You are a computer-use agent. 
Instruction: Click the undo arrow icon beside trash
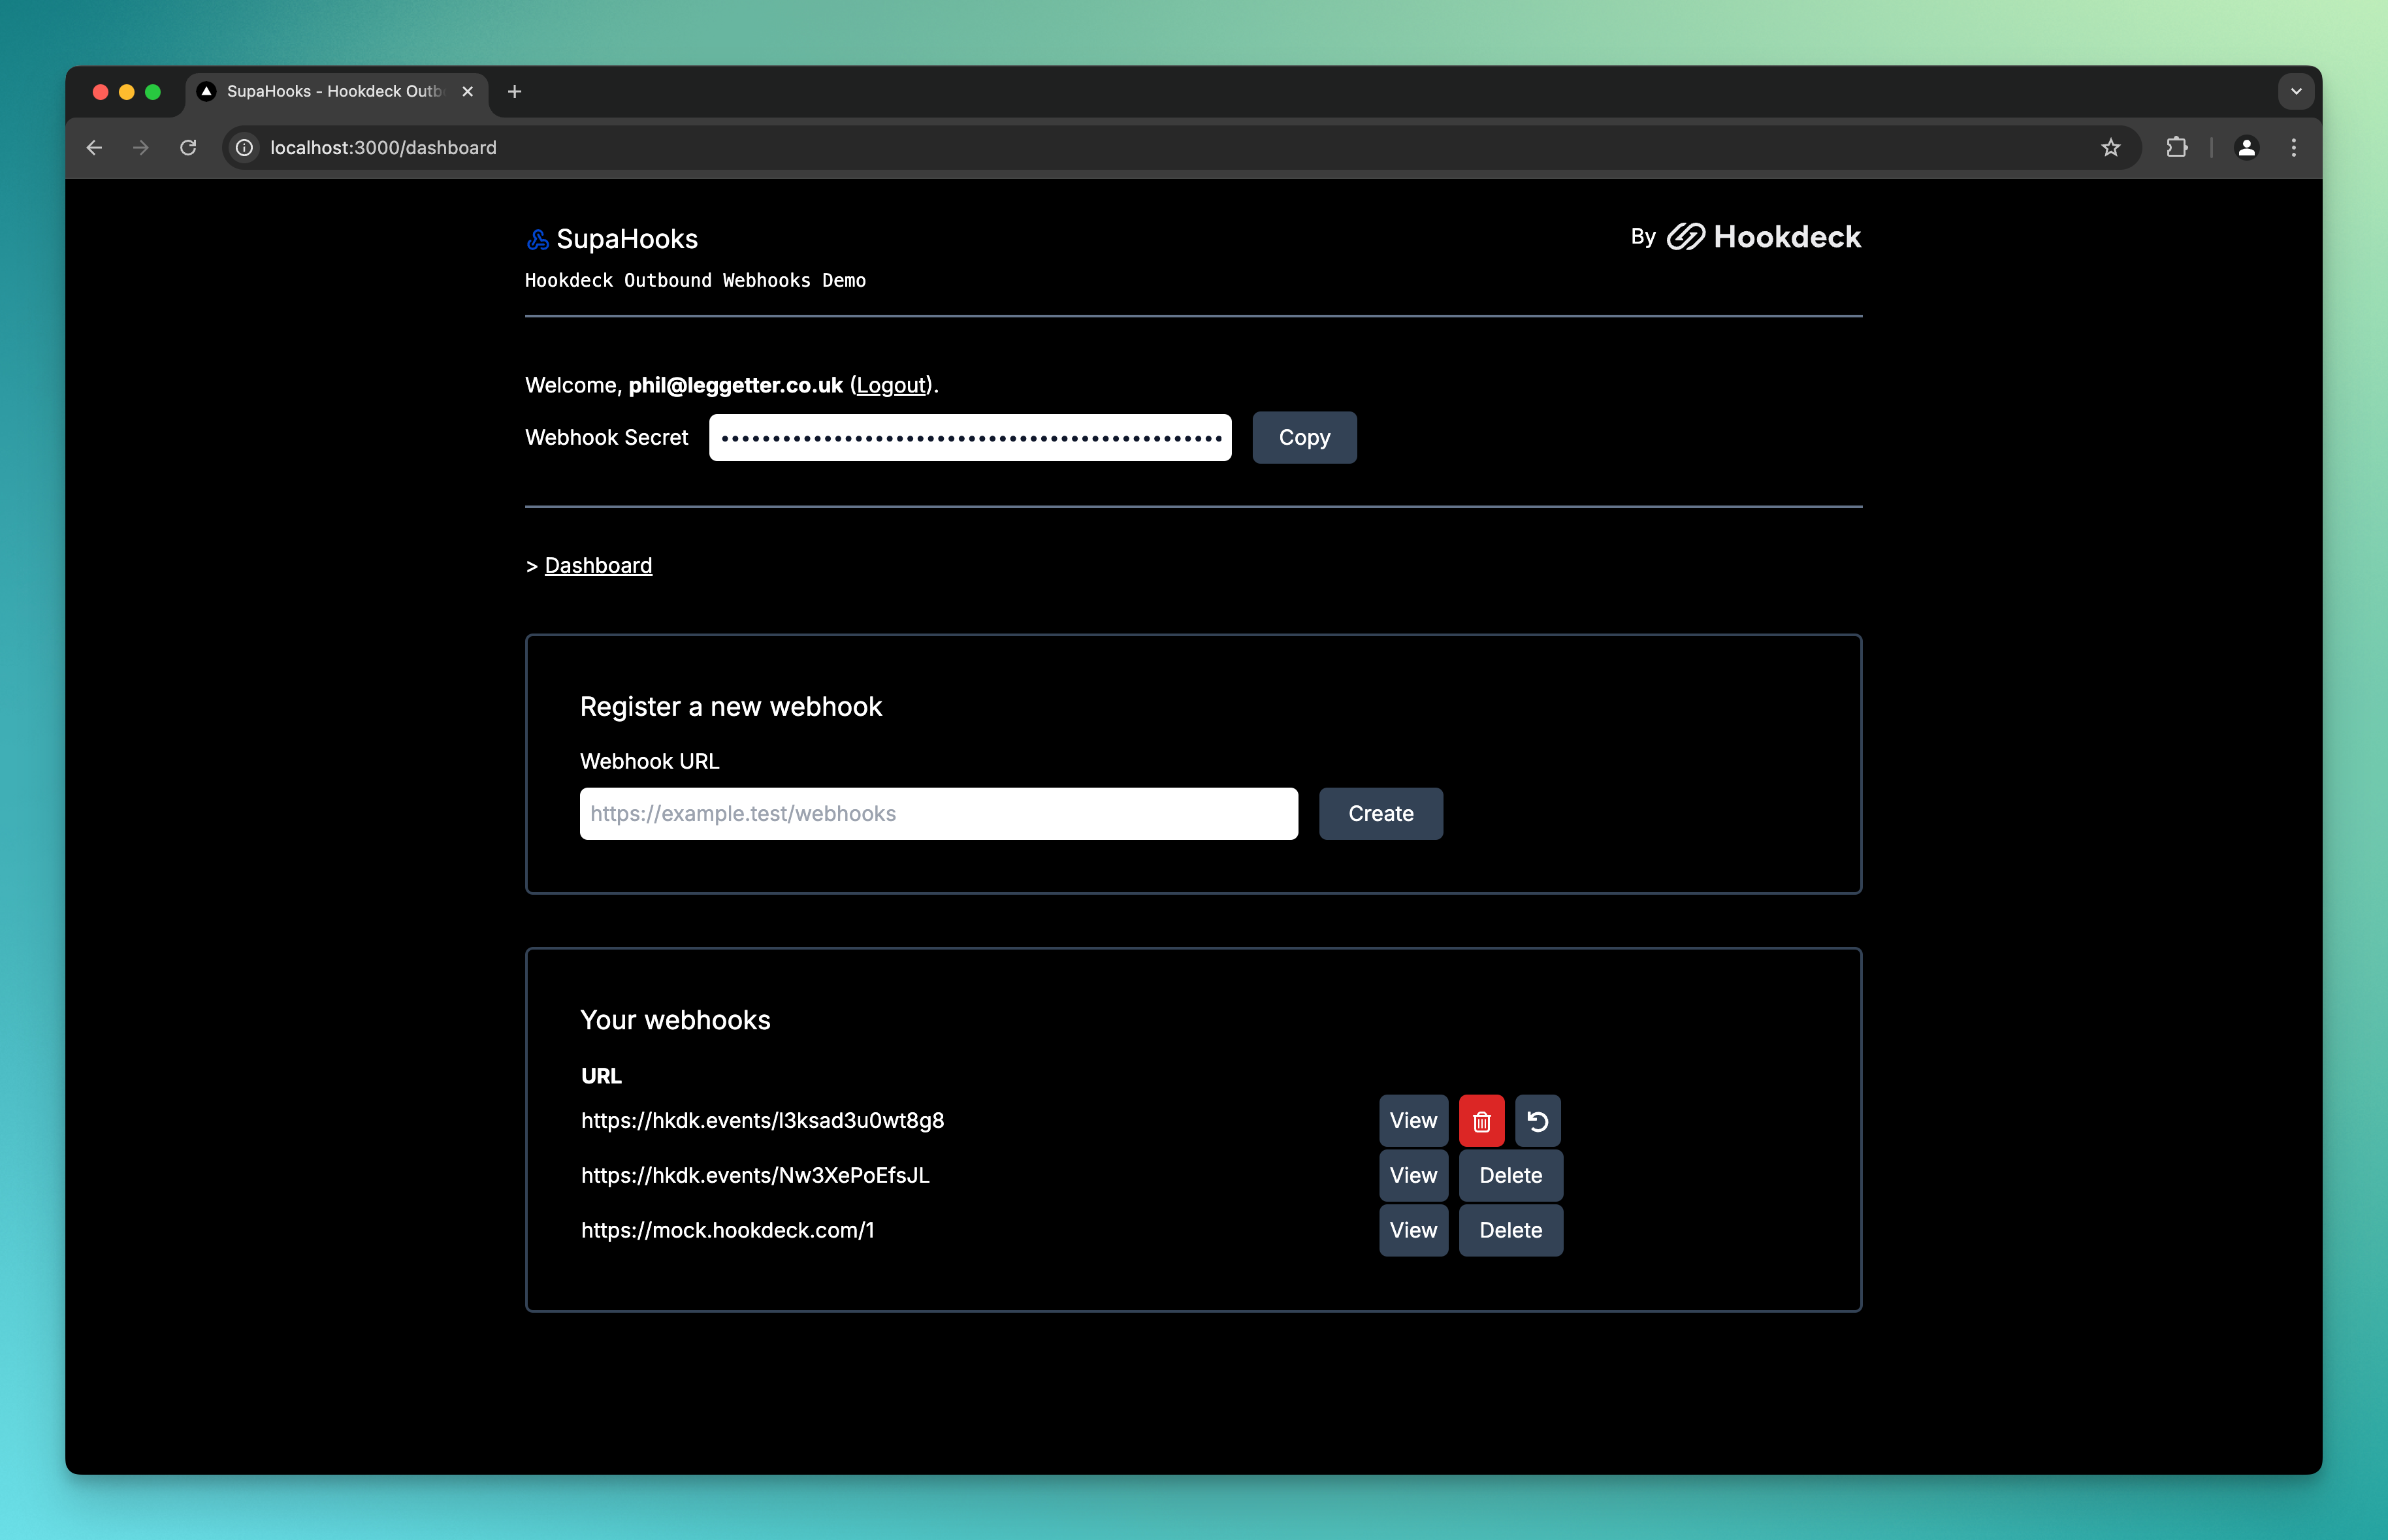(x=1537, y=1121)
